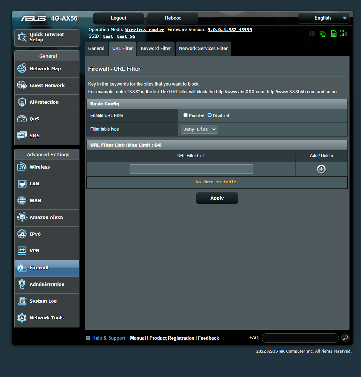Expand the English language dropdown
This screenshot has height=377, width=361.
(323, 18)
